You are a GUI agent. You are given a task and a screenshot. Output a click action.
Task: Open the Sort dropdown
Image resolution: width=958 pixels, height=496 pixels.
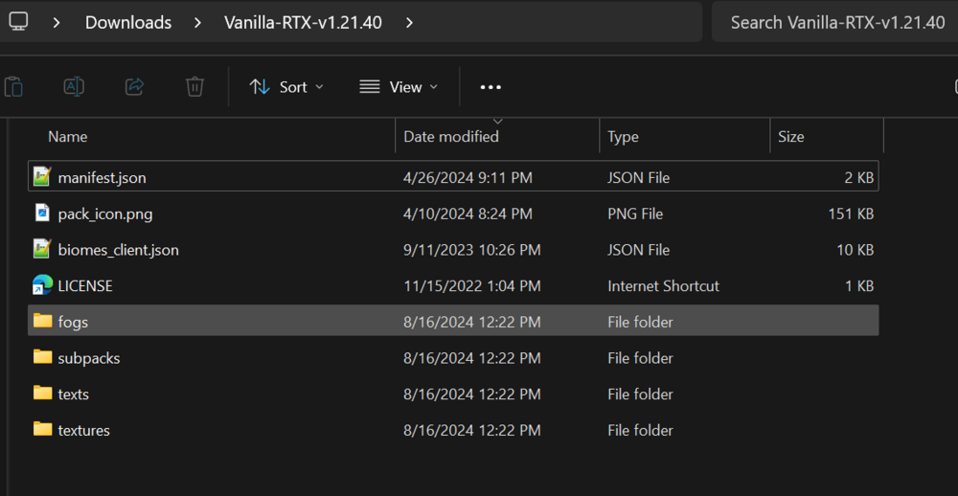[285, 87]
